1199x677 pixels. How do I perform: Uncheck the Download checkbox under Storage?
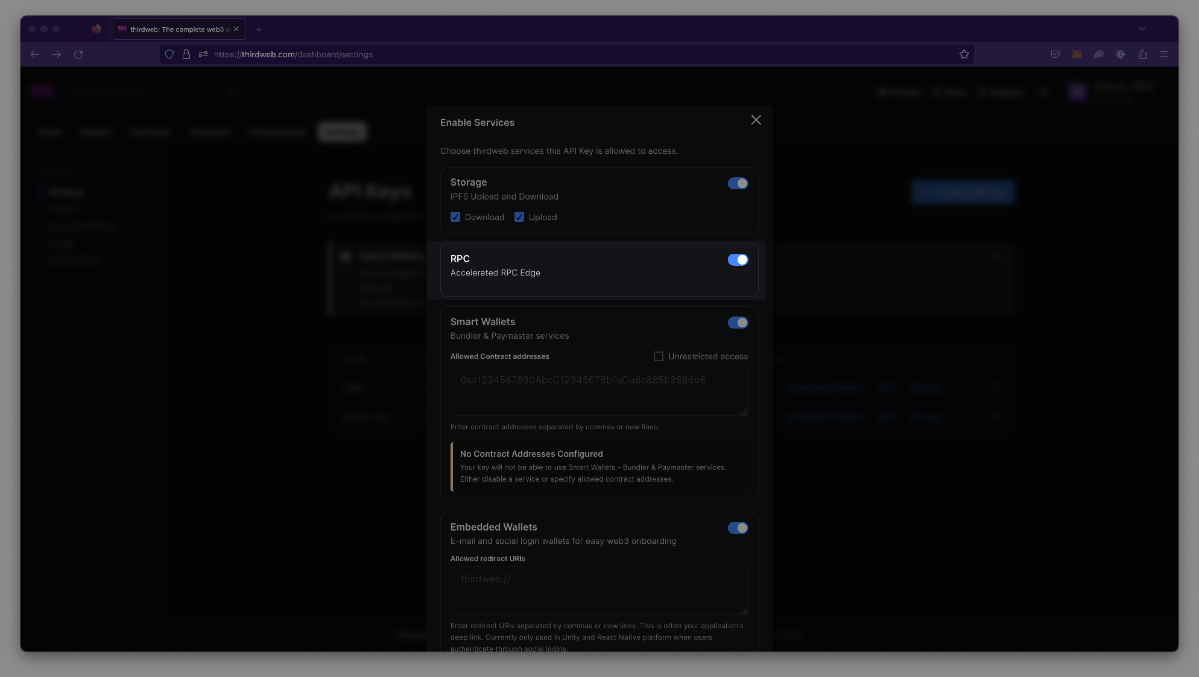(455, 216)
